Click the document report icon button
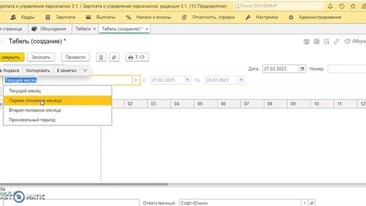The width and height of the screenshot is (366, 206). [x=101, y=57]
